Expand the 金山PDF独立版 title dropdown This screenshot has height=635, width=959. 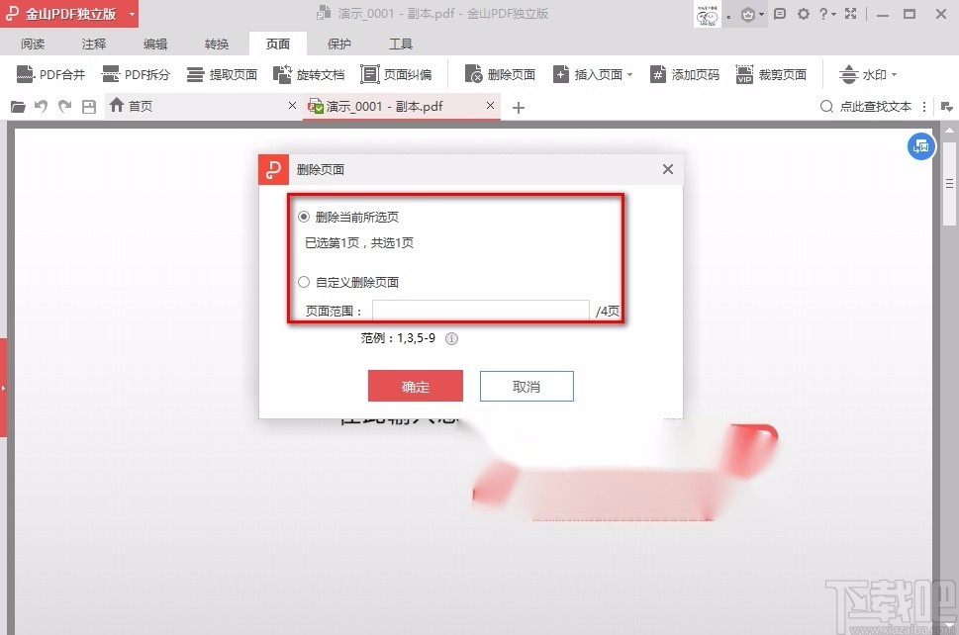(133, 14)
